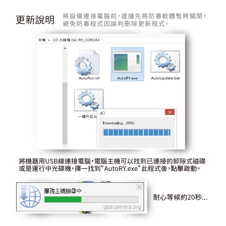Click the scrollbar up arrow in file pane
The image size is (226, 226).
[x=65, y=48]
